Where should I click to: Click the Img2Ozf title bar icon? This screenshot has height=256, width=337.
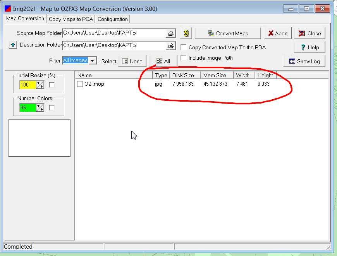pyautogui.click(x=8, y=9)
